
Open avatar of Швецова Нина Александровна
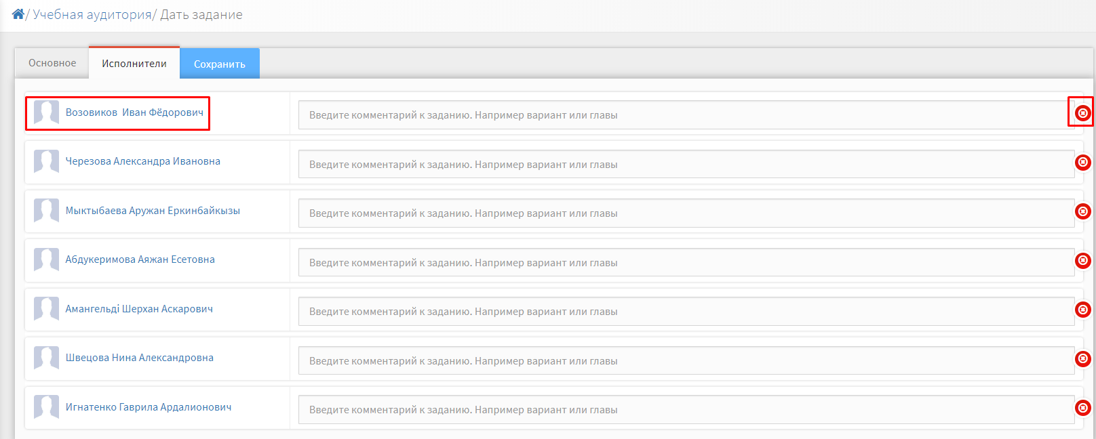click(47, 358)
